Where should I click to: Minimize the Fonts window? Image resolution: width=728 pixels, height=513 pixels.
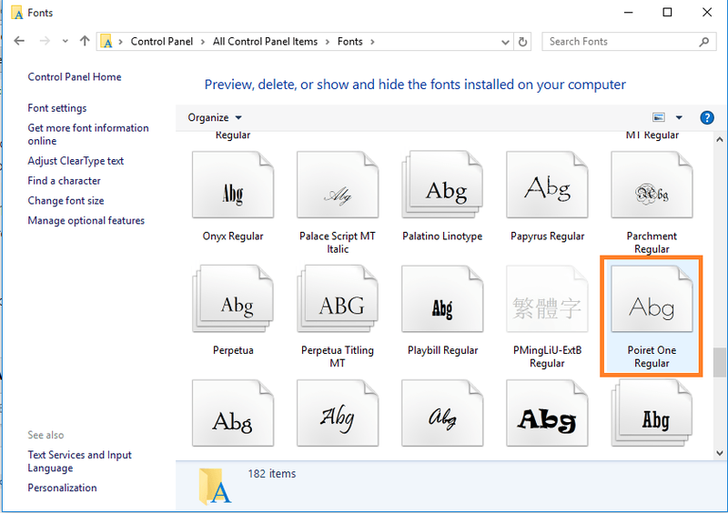click(x=628, y=13)
